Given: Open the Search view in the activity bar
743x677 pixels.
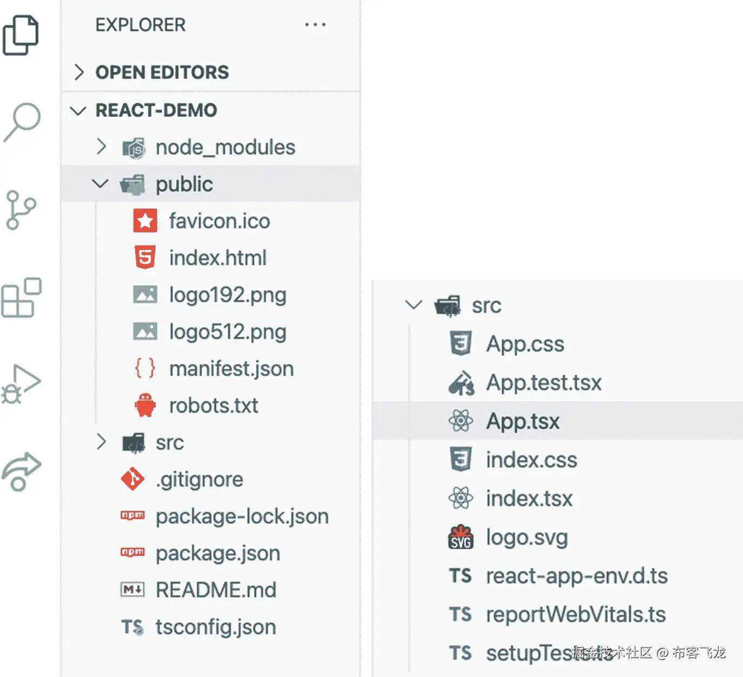Looking at the screenshot, I should [x=22, y=122].
